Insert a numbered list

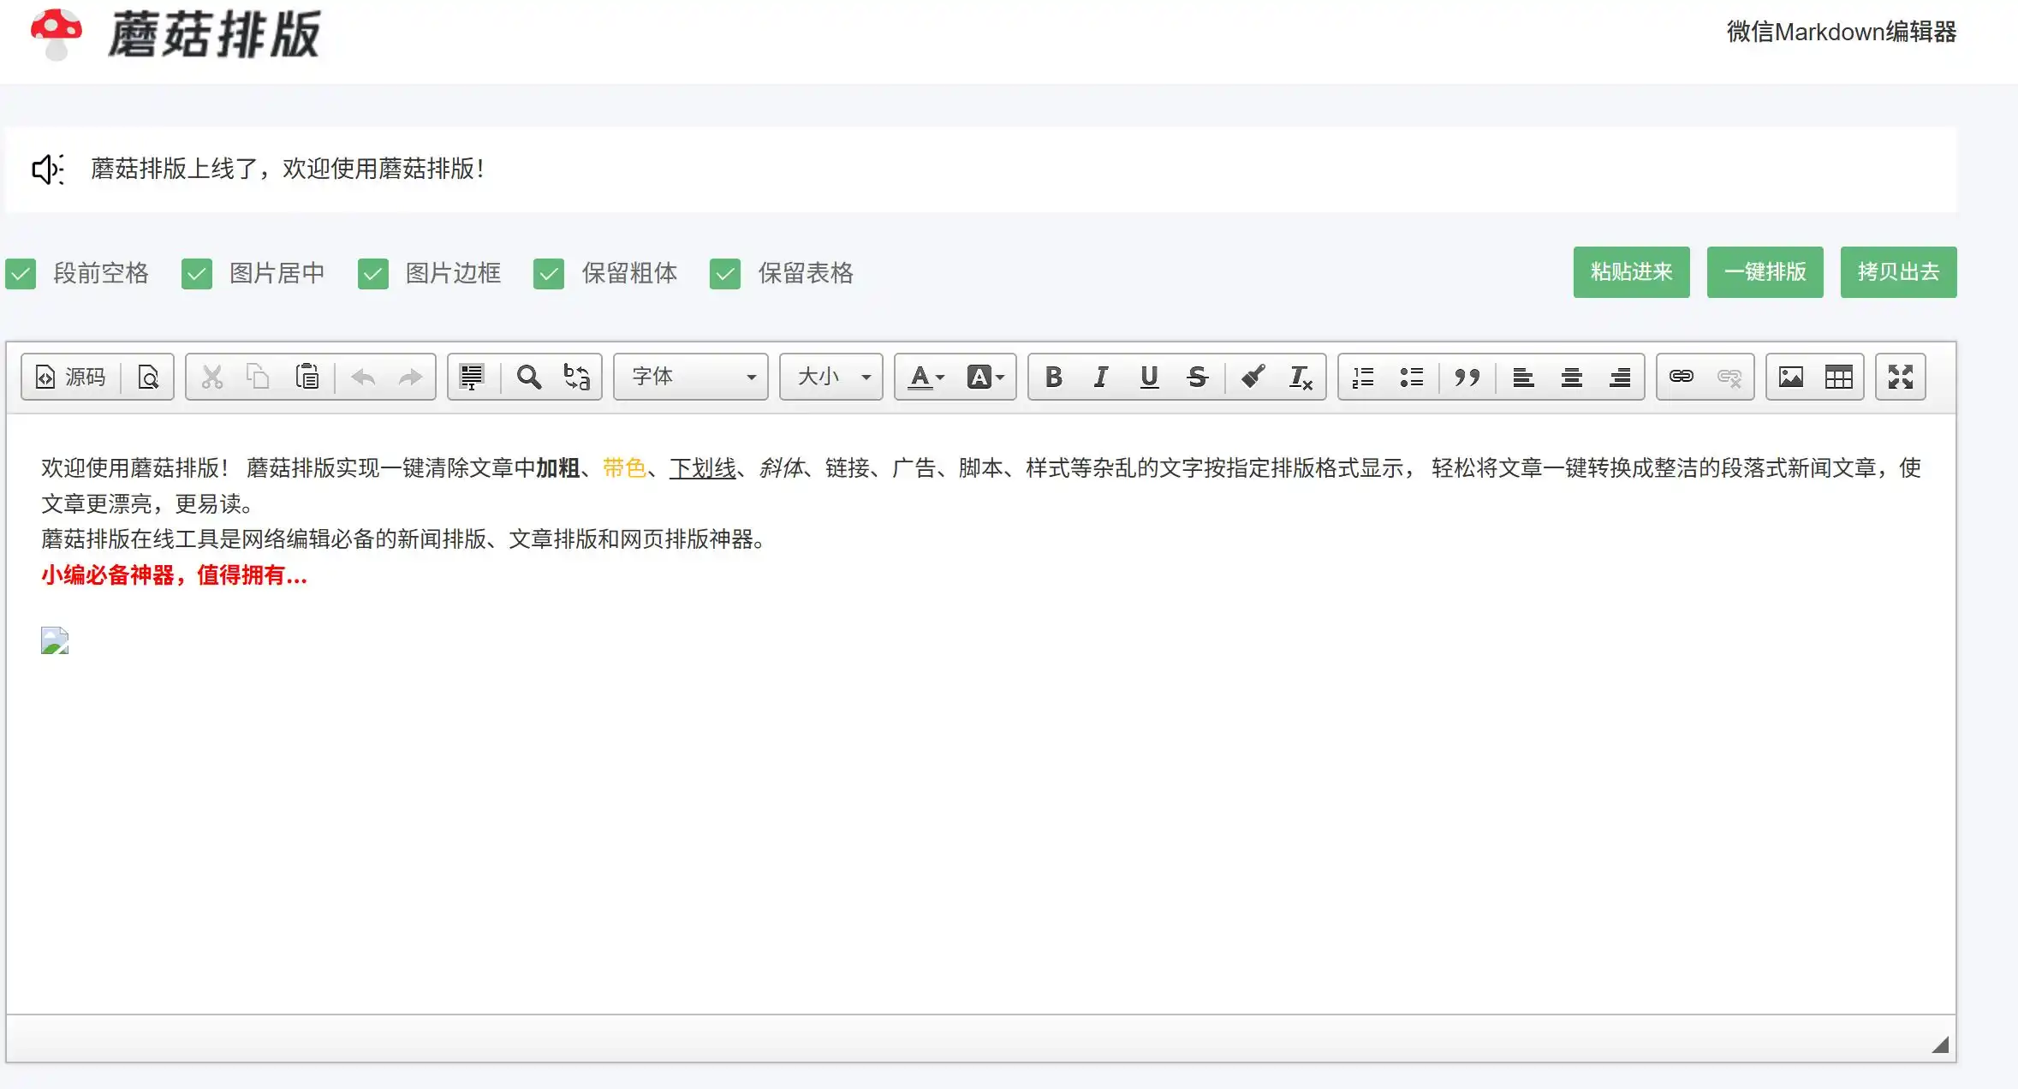click(1363, 377)
